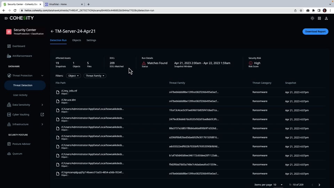334x188 pixels.
Task: Click the Security Center red logo icon
Action: pos(9,32)
